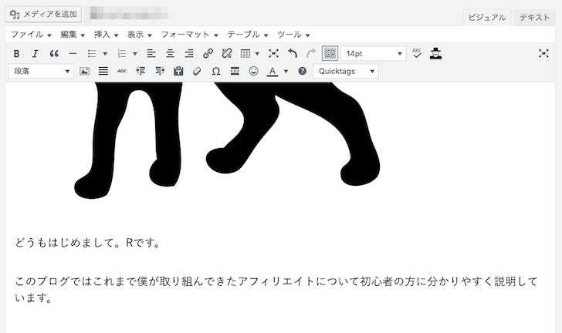Click the paragraph starting with どうもはじめまして
562x333 pixels.
87,243
